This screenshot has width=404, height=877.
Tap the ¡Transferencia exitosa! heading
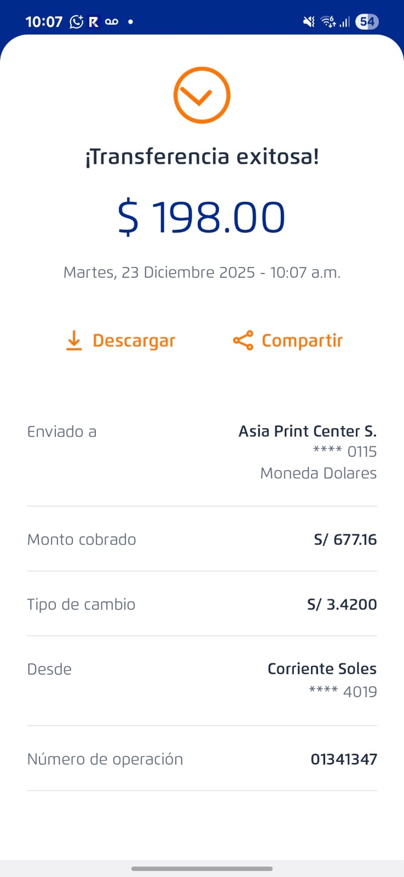202,157
